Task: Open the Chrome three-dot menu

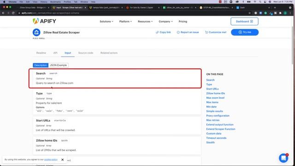Action: click(290, 13)
